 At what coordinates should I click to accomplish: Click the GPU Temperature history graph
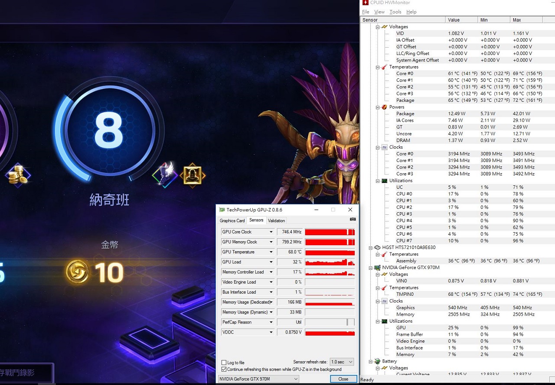coord(330,252)
